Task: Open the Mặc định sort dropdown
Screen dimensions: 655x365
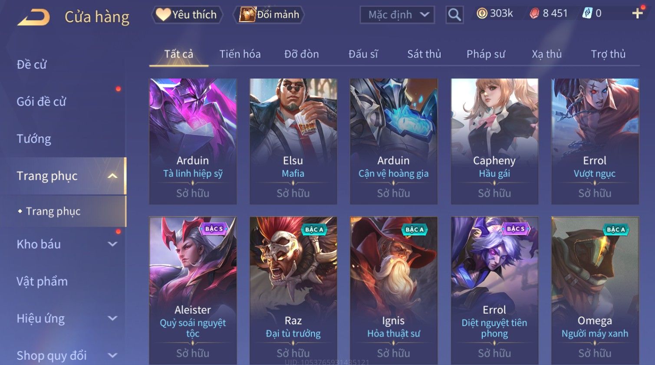Action: 397,15
